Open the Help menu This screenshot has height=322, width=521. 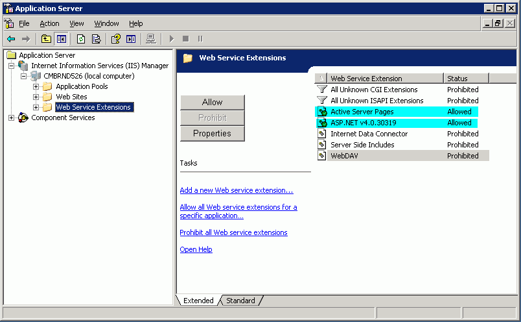click(136, 23)
